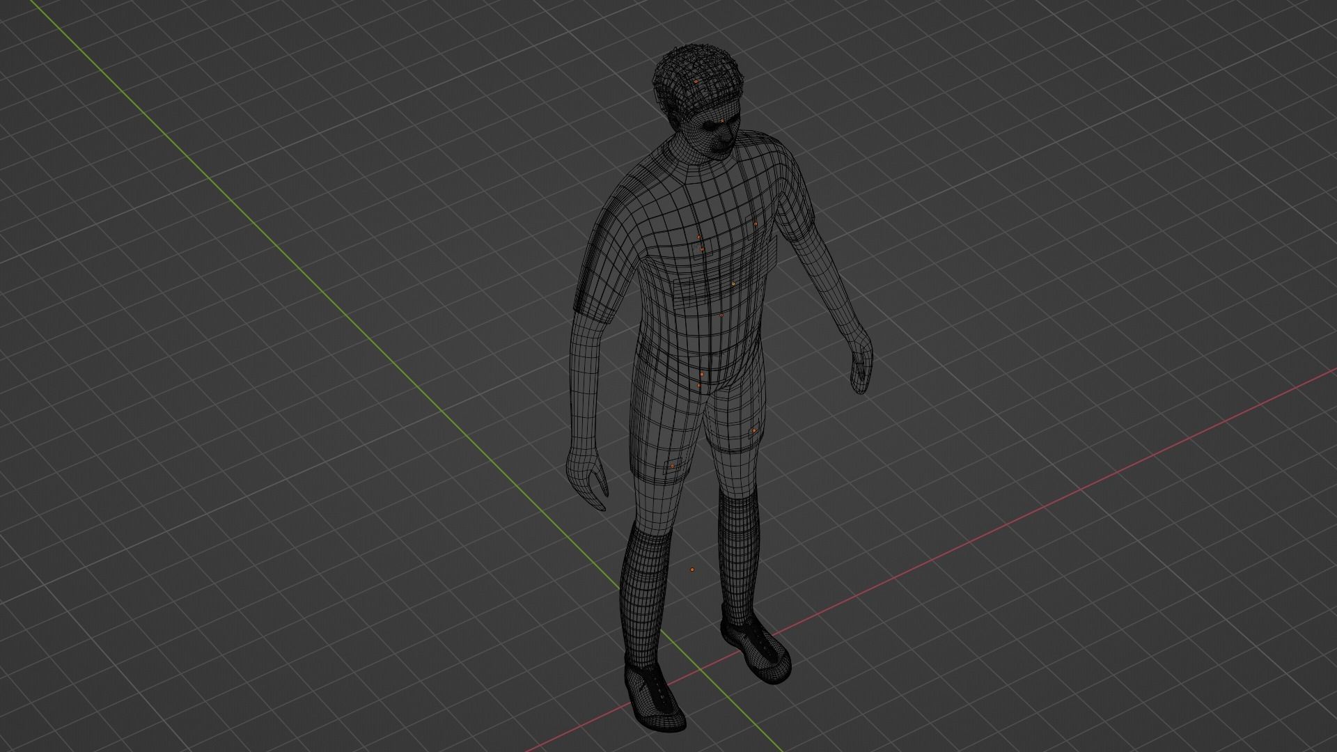Select the character's own left shoe
The width and height of the screenshot is (1337, 752).
pos(756,650)
